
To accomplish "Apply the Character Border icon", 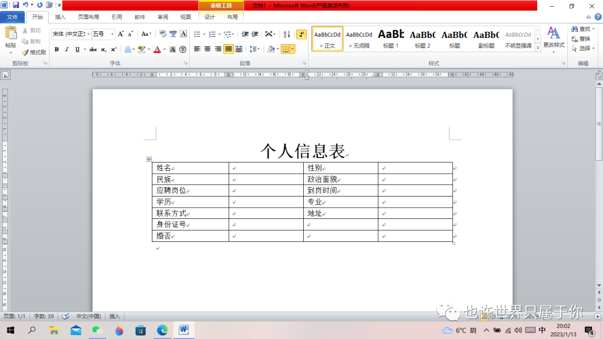I will 184,34.
